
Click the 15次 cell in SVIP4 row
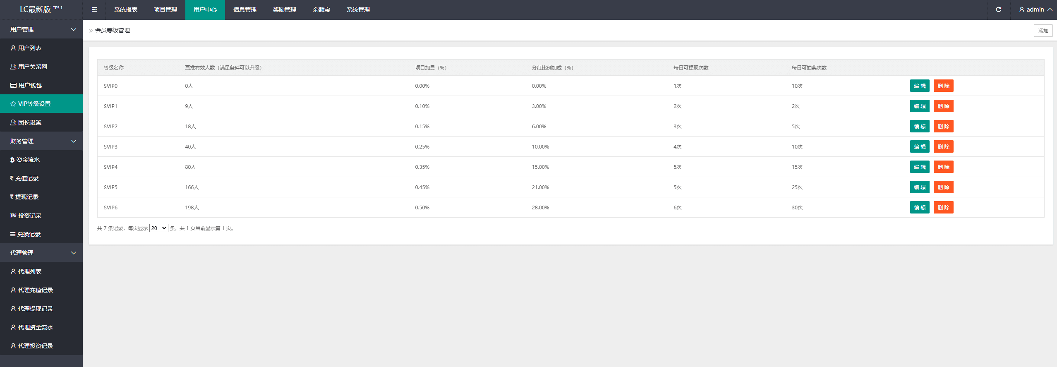pyautogui.click(x=797, y=167)
